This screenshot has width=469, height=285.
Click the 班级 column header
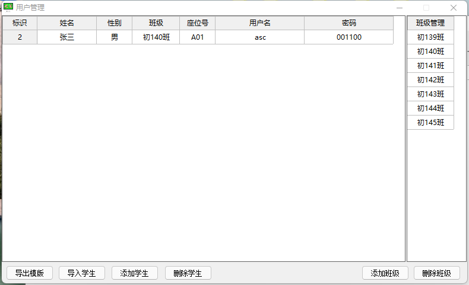click(x=156, y=23)
